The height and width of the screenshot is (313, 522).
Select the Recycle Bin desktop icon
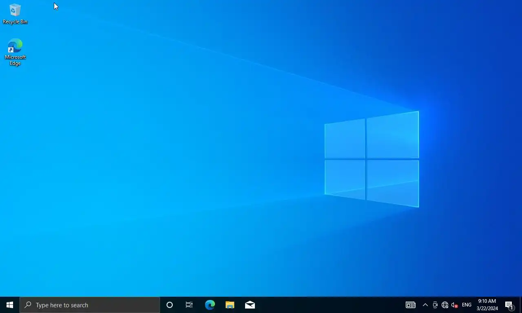click(x=15, y=14)
